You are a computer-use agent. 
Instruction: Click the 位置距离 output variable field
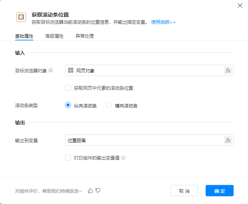[x=144, y=140]
